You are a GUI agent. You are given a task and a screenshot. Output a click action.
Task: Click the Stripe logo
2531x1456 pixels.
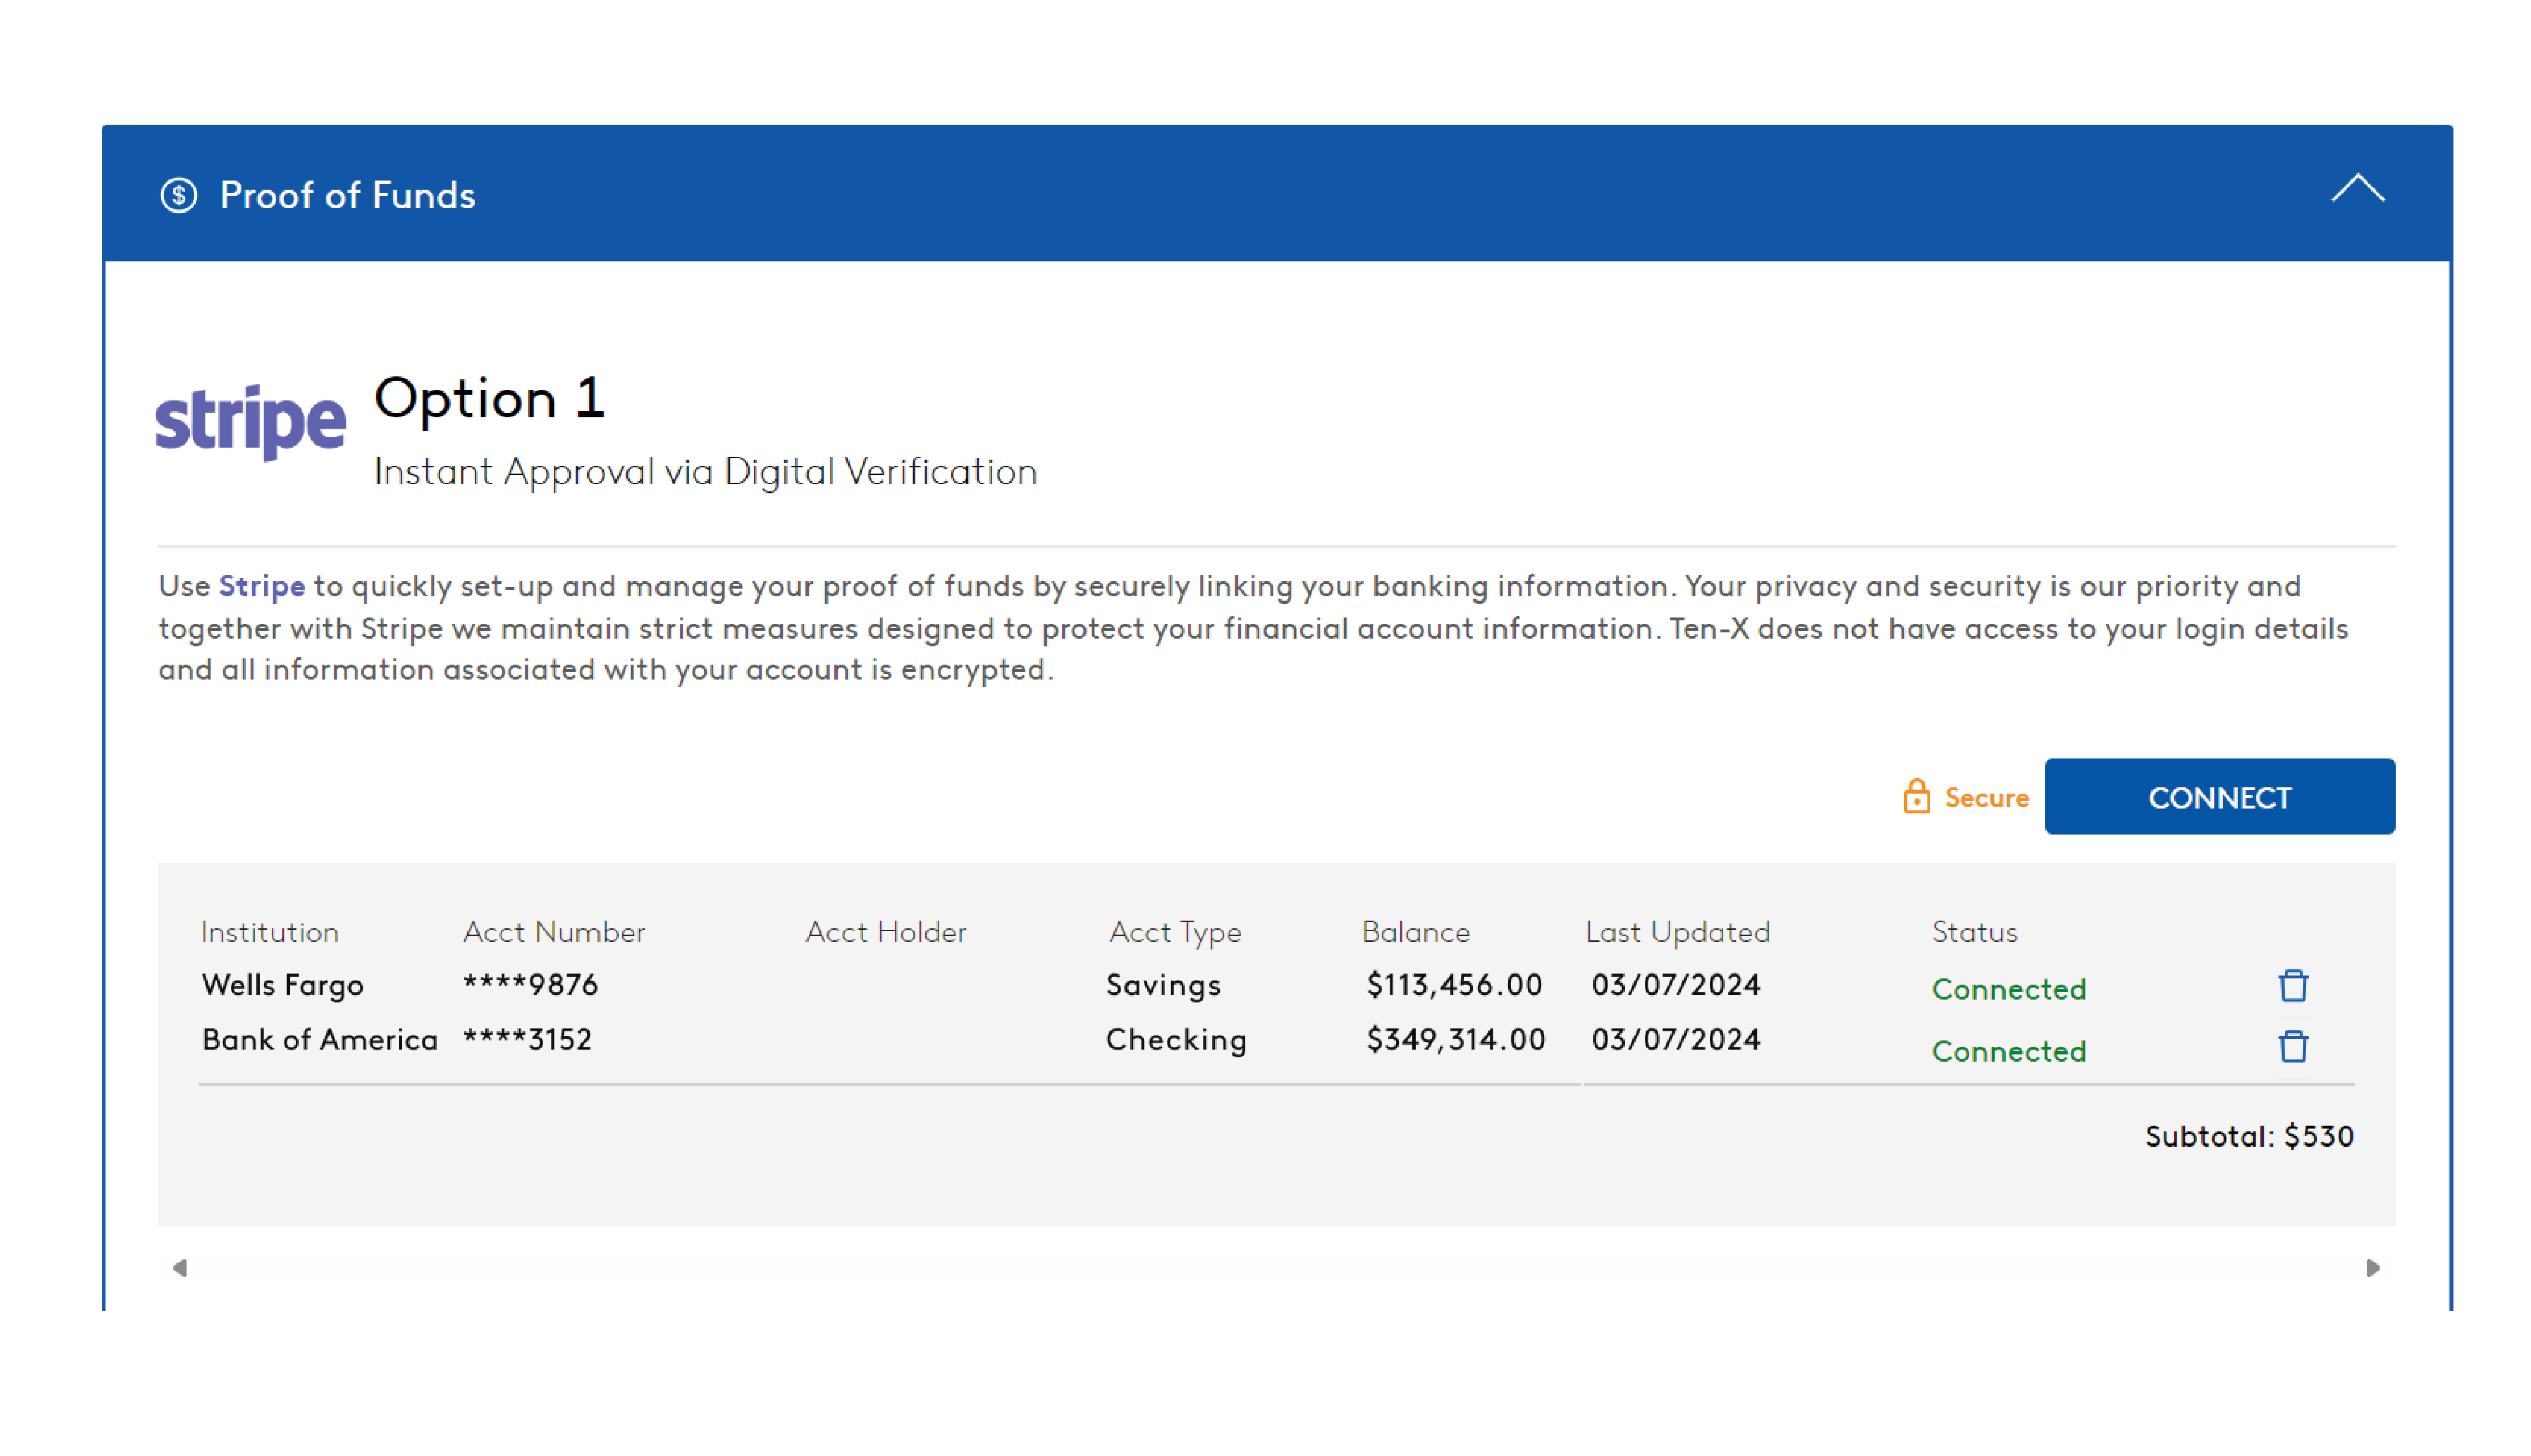(x=250, y=422)
